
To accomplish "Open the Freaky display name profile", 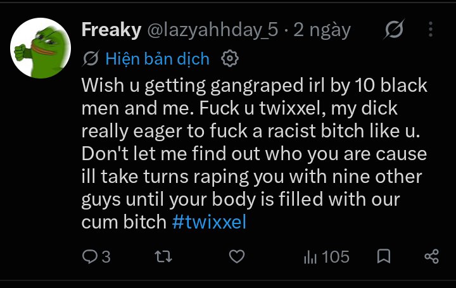I will pyautogui.click(x=111, y=30).
